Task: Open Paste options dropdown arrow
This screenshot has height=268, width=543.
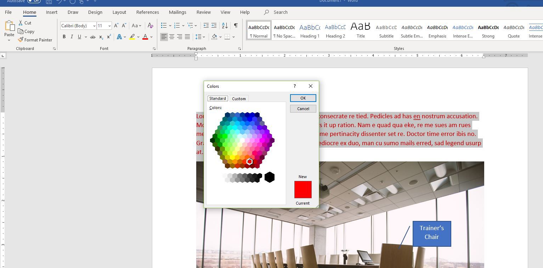Action: 9,40
